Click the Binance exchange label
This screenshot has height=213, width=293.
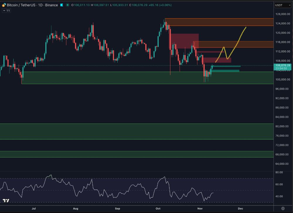[x=51, y=5]
